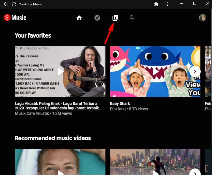Open the search magnifier
The width and height of the screenshot is (212, 175).
[x=132, y=18]
